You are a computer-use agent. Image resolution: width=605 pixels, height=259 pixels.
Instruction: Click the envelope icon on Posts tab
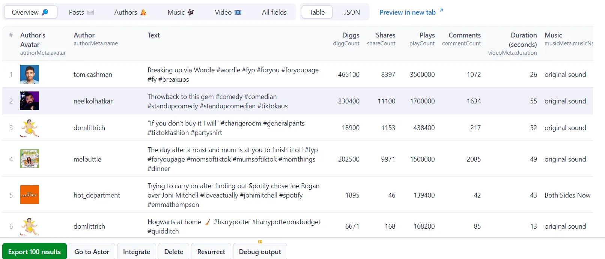click(90, 12)
